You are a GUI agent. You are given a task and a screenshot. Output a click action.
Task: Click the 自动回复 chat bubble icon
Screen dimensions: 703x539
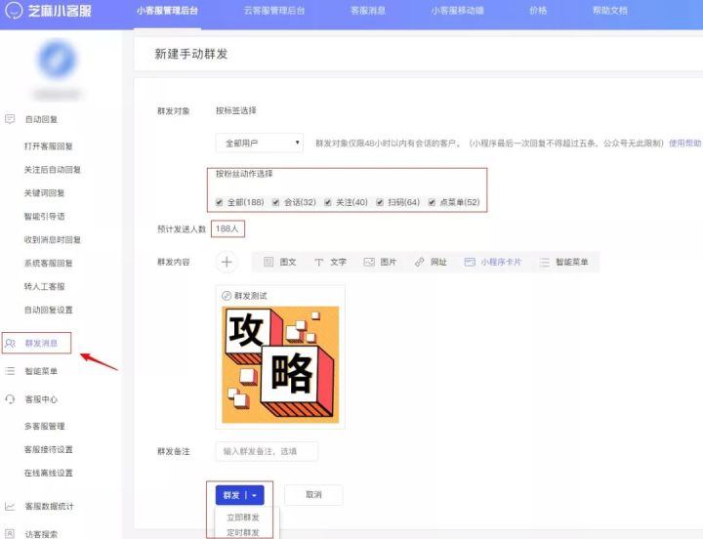pos(10,119)
